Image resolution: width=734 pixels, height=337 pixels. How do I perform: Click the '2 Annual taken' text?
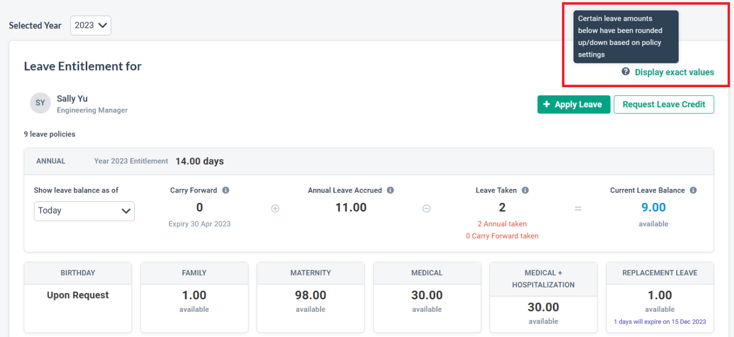[x=502, y=224]
